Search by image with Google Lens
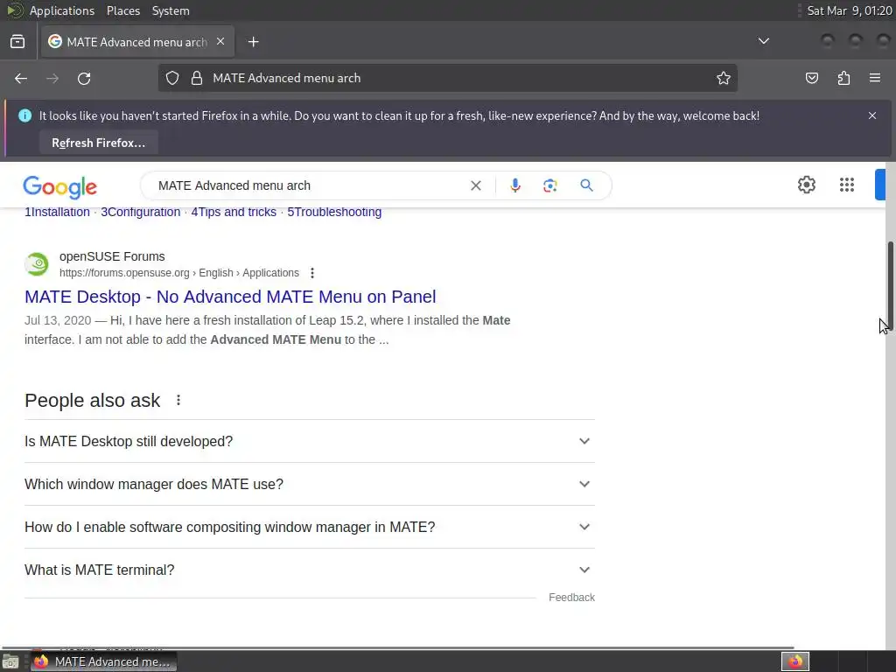Viewport: 896px width, 672px height. tap(549, 185)
